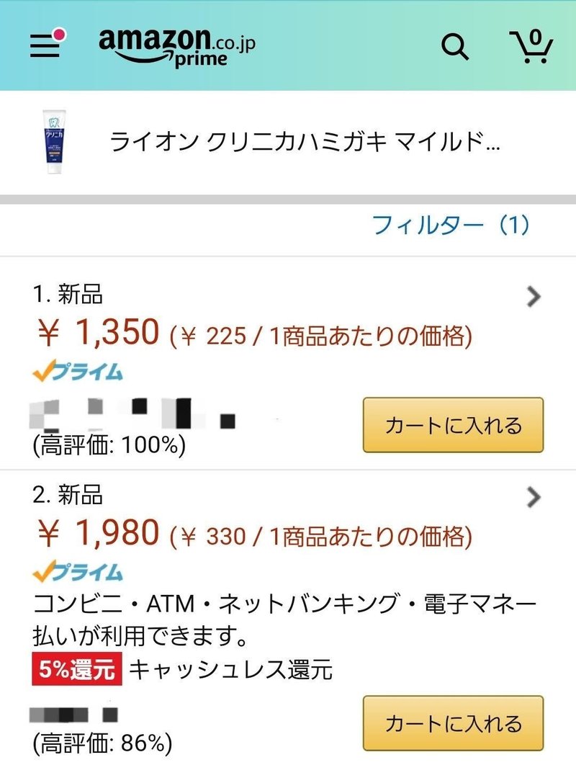Viewport: 576px width, 765px height.
Task: Tap the Prime badge on second offer
Action: (78, 571)
